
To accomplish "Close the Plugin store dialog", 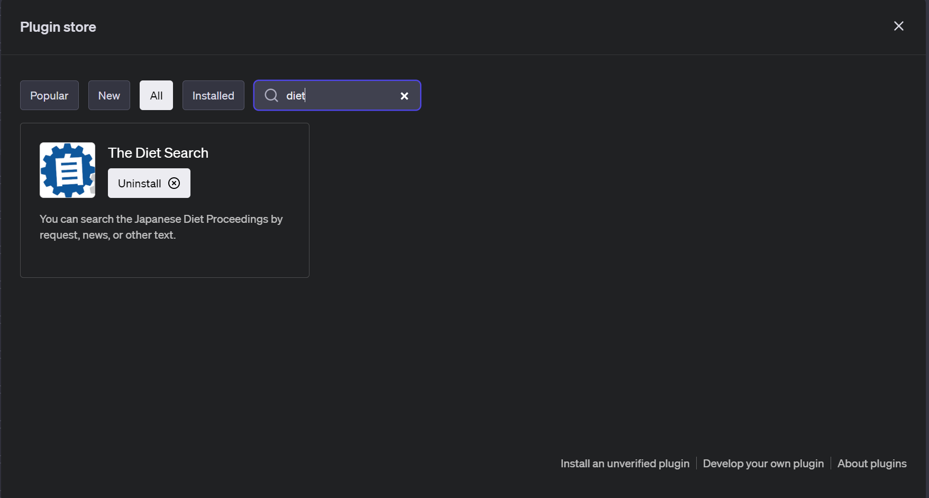I will click(x=898, y=26).
